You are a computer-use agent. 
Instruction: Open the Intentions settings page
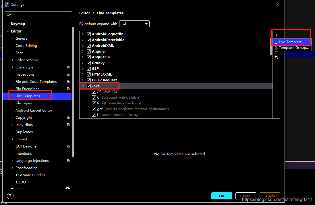point(24,154)
